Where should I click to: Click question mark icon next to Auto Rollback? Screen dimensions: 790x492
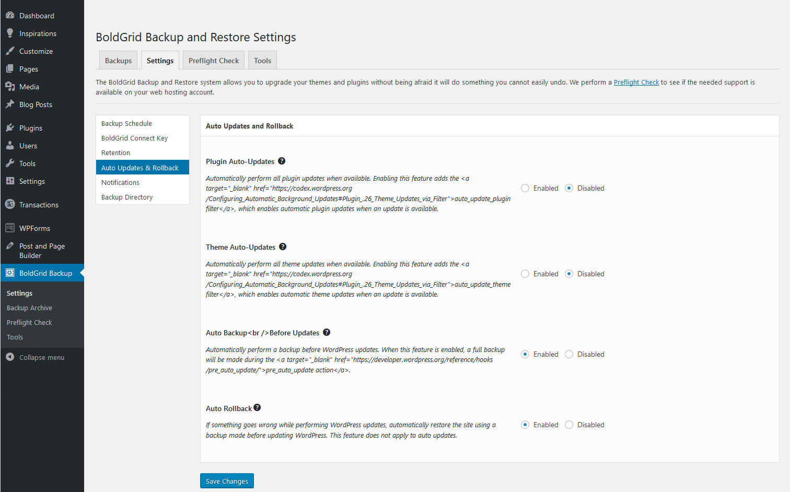(257, 408)
